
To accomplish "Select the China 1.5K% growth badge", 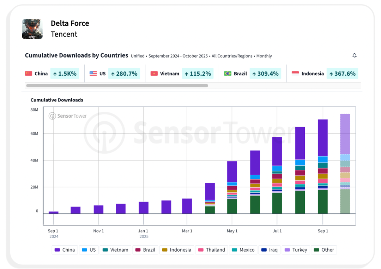I will coord(65,74).
